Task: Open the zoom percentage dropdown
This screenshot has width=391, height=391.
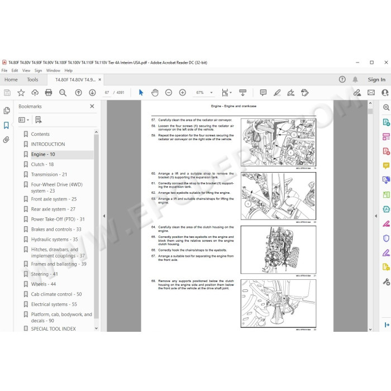Action: [x=212, y=93]
